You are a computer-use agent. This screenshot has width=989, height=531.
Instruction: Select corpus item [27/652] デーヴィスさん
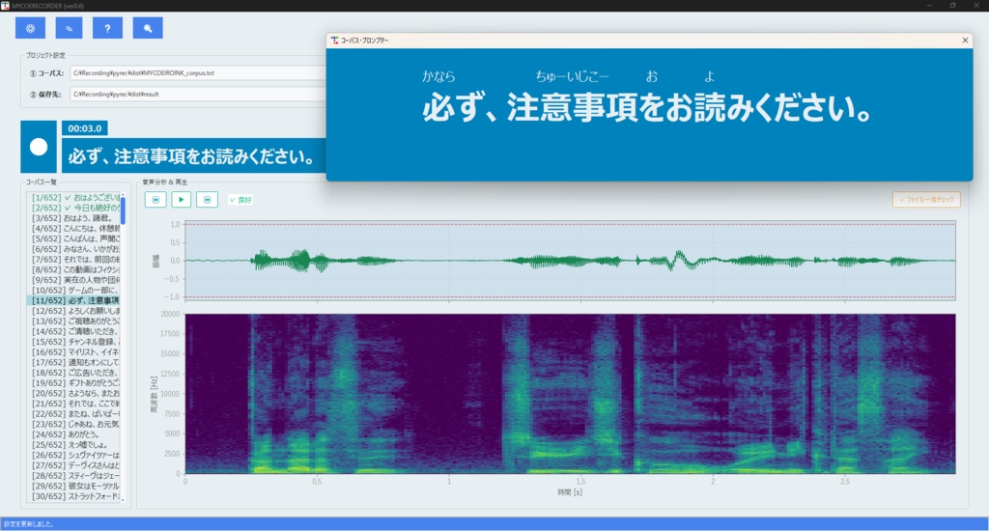(73, 465)
